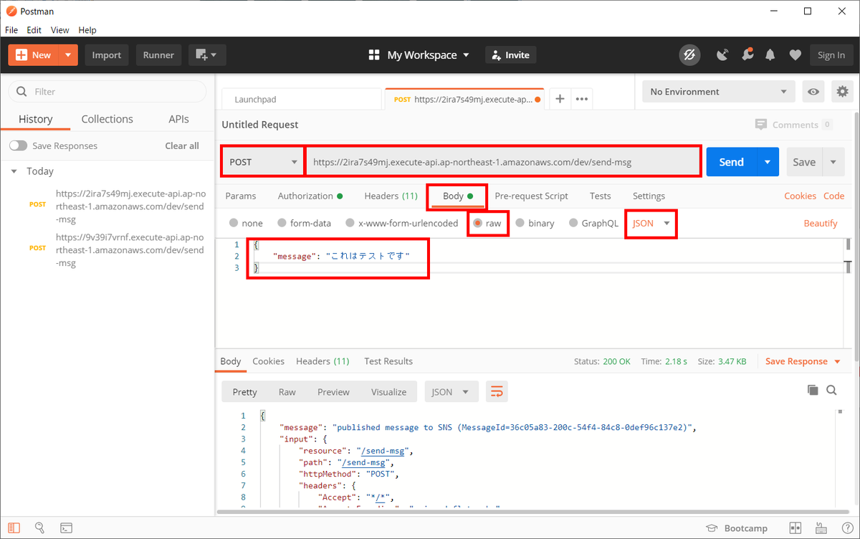860x539 pixels.
Task: Open the Help menu
Action: click(x=87, y=30)
